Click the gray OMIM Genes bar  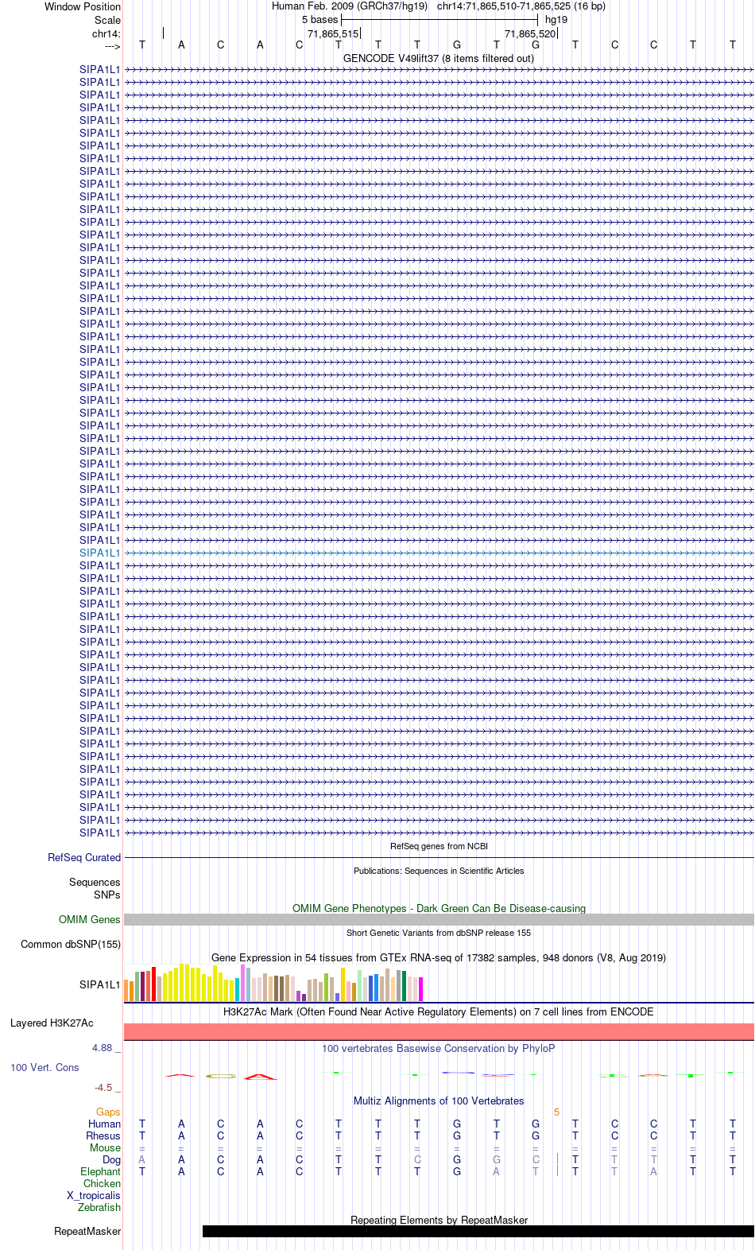439,919
